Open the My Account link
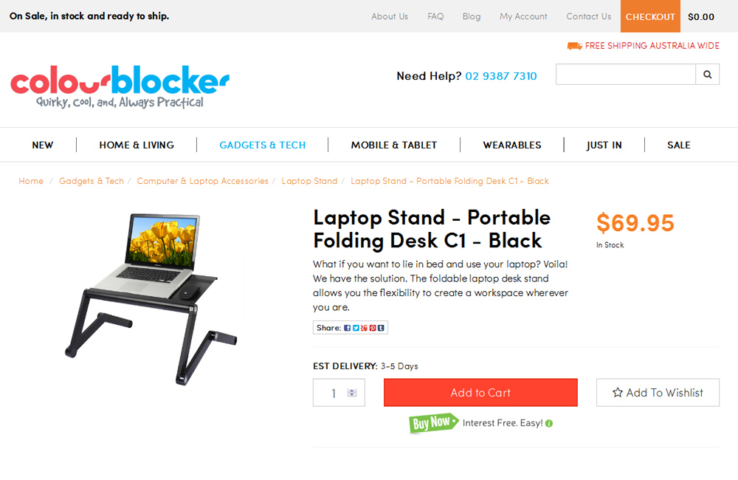Screen dimensions: 738x480 click(523, 16)
